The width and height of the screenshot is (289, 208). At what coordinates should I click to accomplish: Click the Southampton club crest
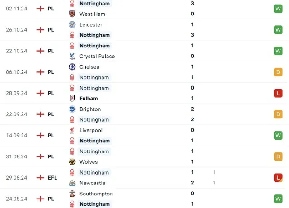(x=72, y=194)
